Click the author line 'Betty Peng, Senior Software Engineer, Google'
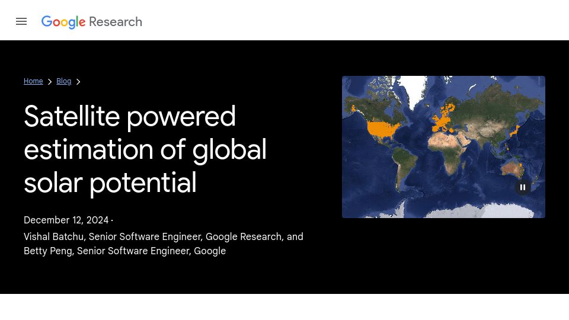 pyautogui.click(x=125, y=251)
